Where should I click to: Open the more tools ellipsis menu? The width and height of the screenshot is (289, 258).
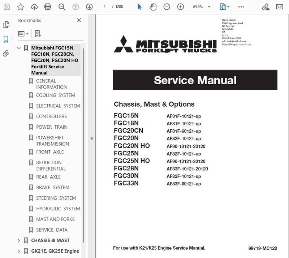click(241, 7)
